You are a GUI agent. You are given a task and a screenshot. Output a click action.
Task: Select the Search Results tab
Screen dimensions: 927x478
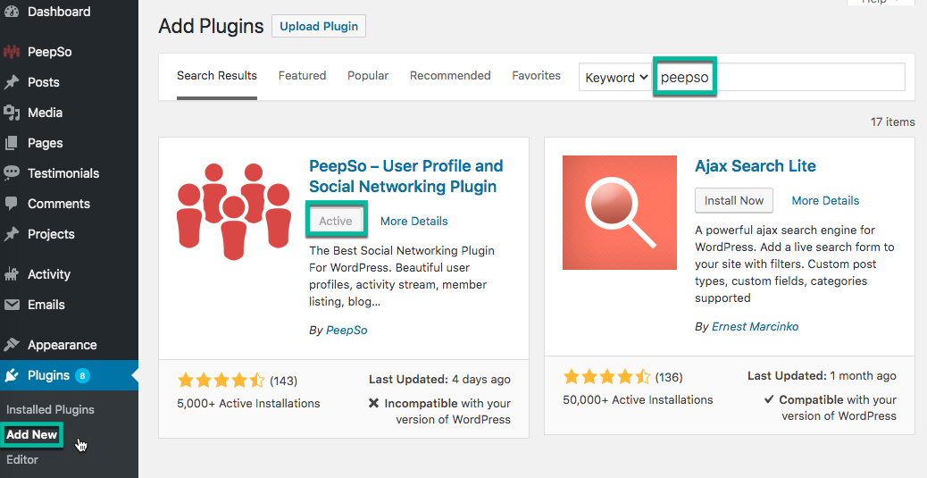click(217, 76)
